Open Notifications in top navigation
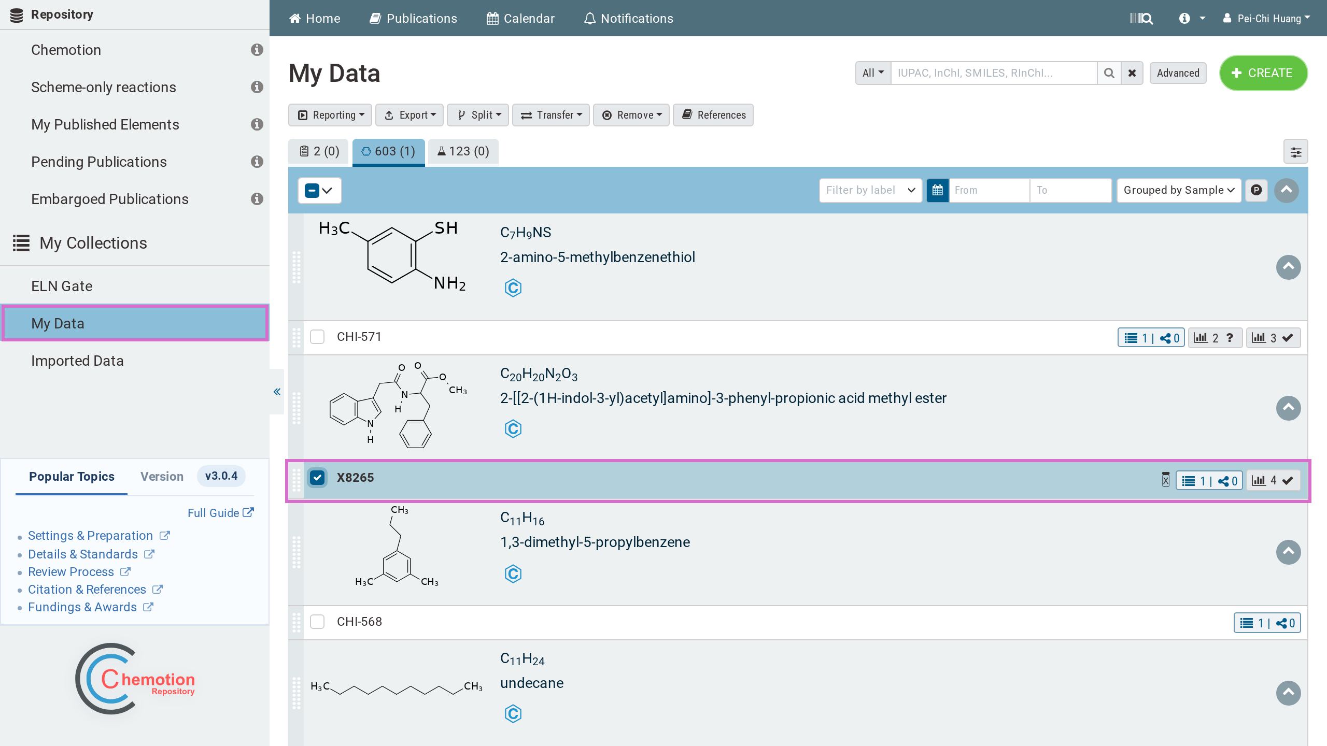Screen dimensions: 1327x746 click(x=628, y=19)
